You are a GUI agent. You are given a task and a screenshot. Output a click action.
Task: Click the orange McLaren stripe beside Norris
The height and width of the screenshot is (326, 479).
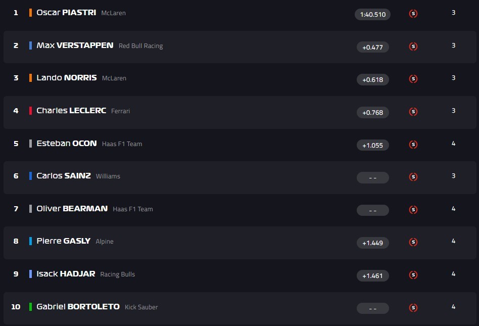click(31, 78)
